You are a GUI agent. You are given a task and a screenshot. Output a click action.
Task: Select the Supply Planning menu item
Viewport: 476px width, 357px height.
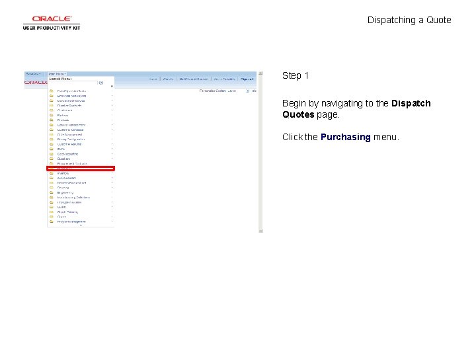67,212
